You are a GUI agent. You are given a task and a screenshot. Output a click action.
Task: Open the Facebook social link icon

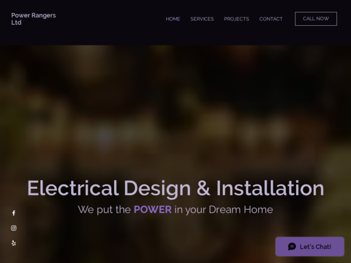[x=13, y=213]
